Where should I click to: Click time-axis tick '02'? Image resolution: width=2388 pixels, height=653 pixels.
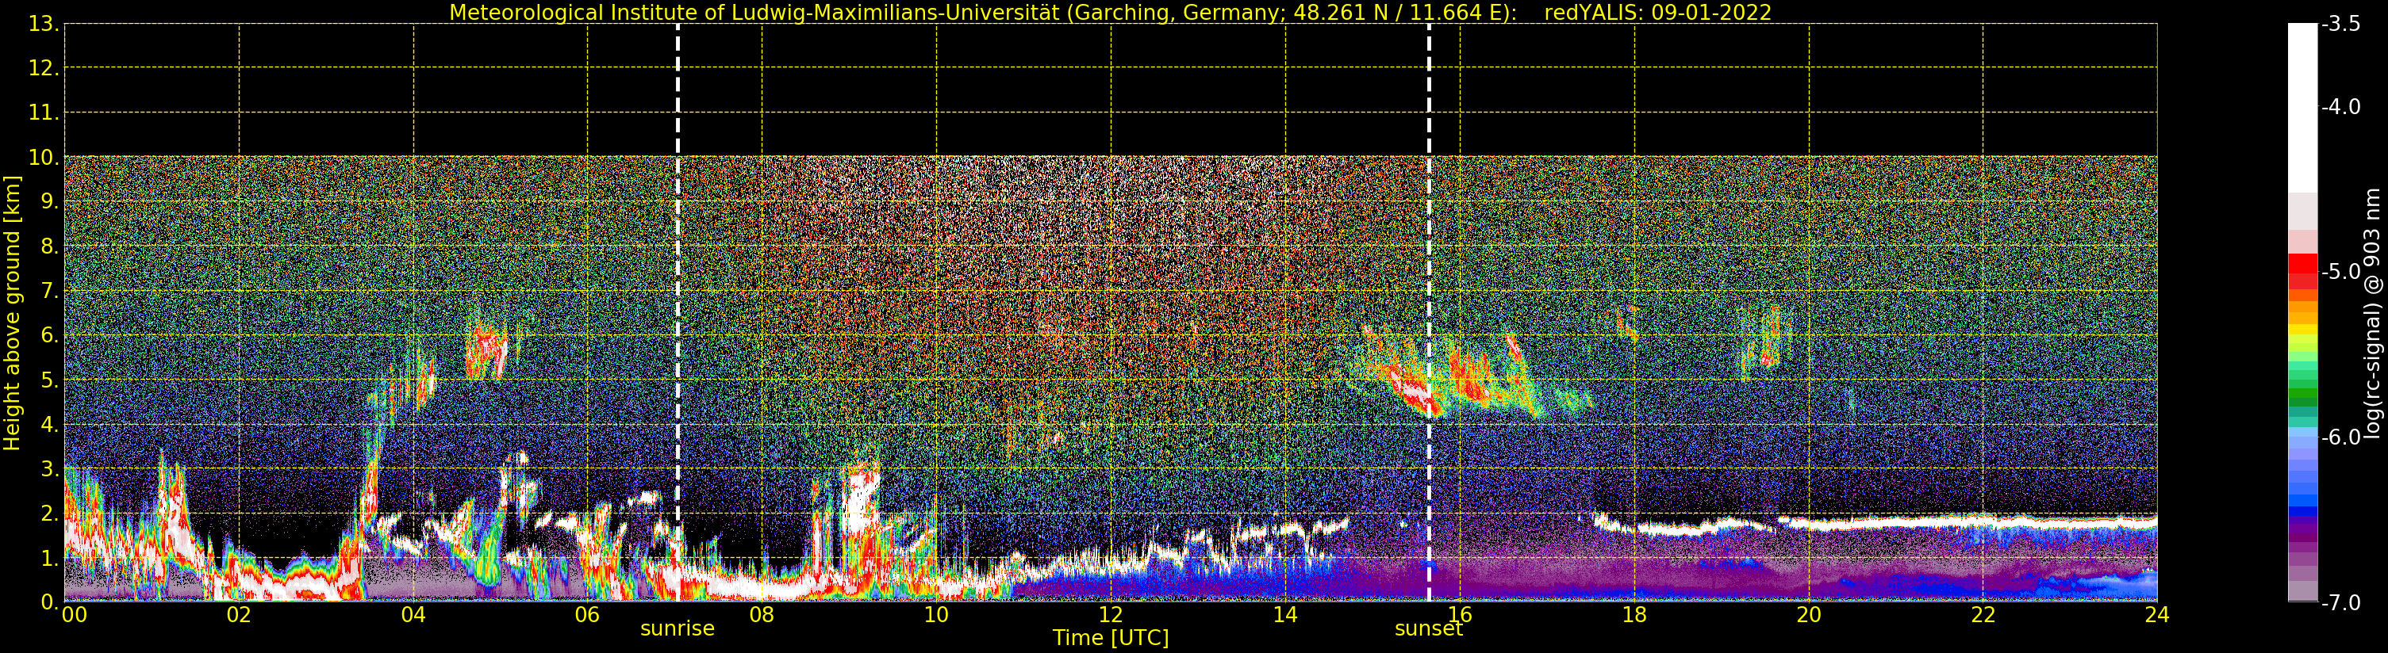point(239,615)
